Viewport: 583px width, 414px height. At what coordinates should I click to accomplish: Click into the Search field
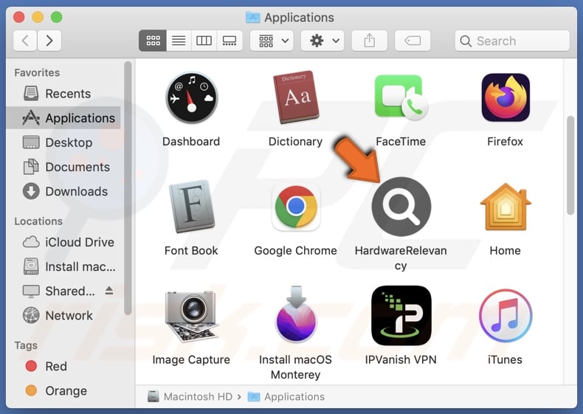coord(512,41)
